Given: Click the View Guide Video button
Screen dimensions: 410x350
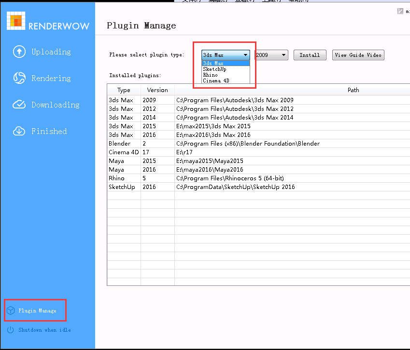Looking at the screenshot, I should [358, 55].
